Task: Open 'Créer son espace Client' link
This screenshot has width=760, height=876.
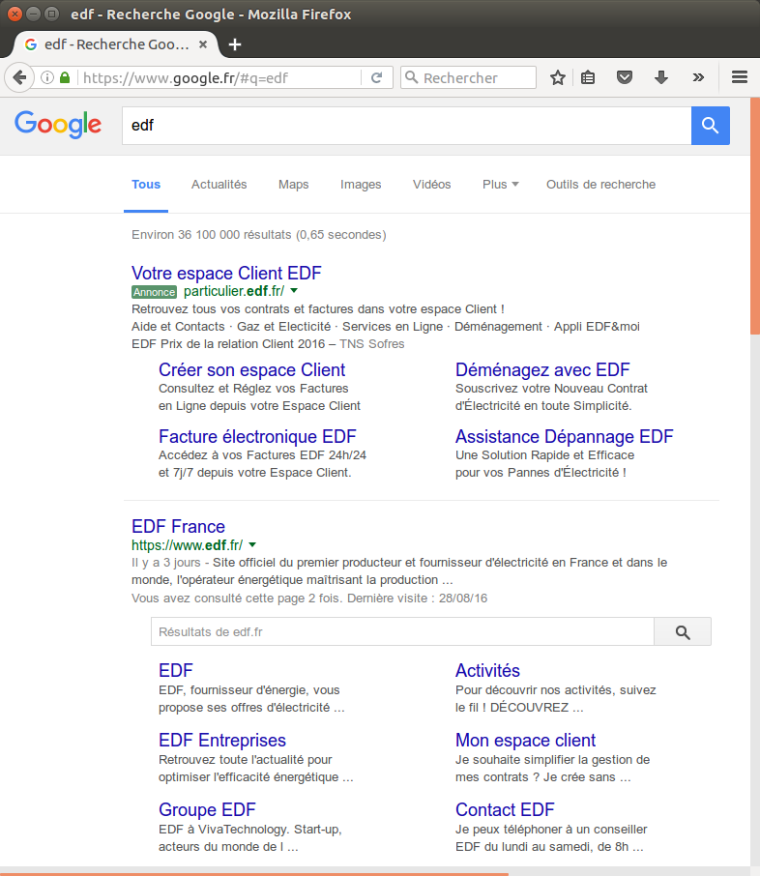Action: click(252, 370)
